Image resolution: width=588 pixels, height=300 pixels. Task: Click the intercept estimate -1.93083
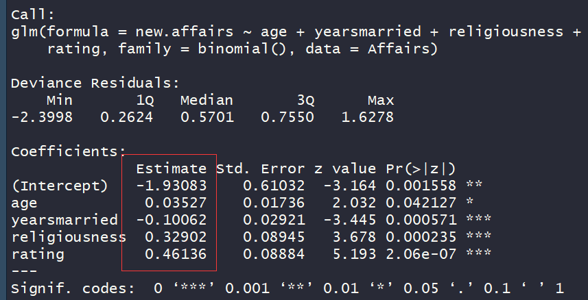tap(176, 186)
